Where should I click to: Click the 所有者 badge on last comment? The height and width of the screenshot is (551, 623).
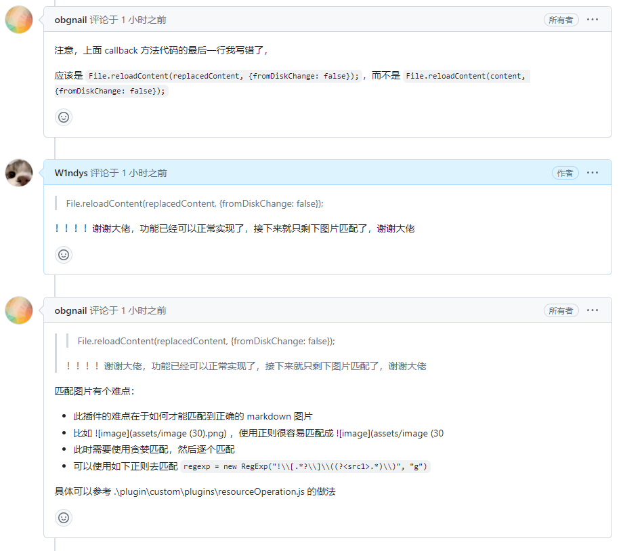[x=561, y=310]
